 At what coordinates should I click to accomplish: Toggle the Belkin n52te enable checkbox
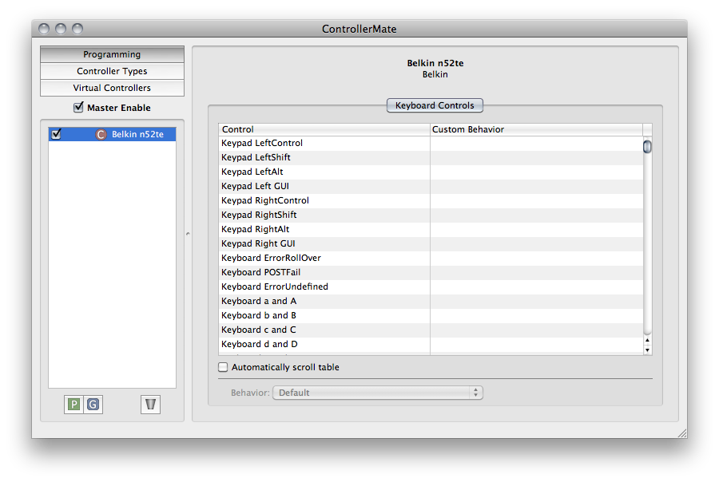(x=57, y=134)
